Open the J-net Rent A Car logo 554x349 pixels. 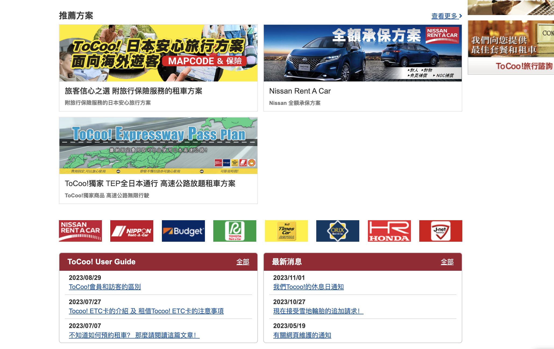click(x=441, y=231)
